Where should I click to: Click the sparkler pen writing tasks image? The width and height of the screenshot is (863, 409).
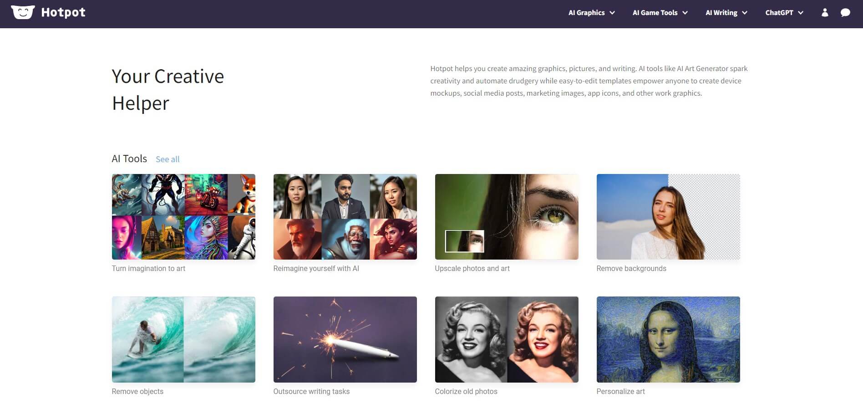click(x=345, y=339)
